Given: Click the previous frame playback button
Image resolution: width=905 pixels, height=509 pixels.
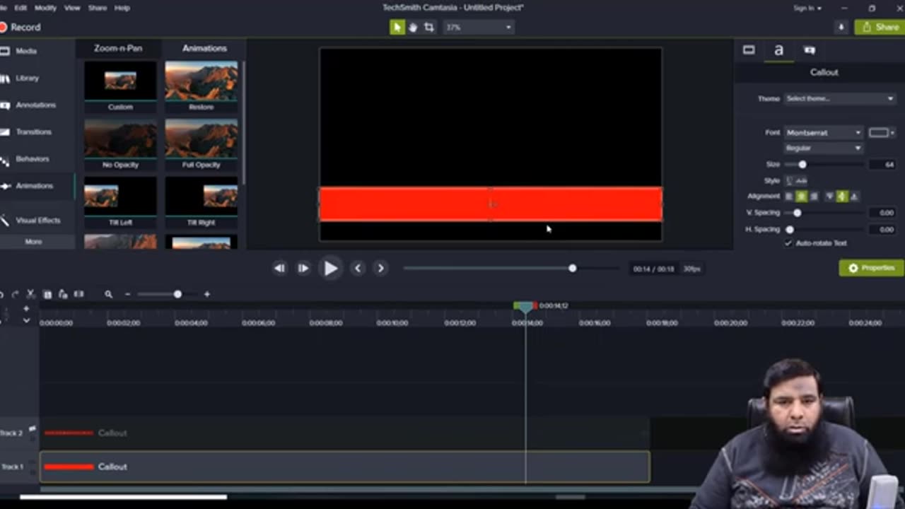Looking at the screenshot, I should pyautogui.click(x=279, y=268).
